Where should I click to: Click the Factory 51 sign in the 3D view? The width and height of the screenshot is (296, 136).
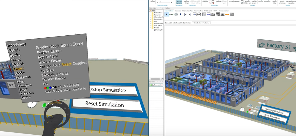coord(276,46)
